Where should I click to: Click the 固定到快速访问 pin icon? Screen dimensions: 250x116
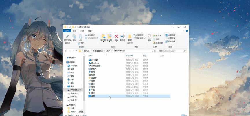pos(67,37)
